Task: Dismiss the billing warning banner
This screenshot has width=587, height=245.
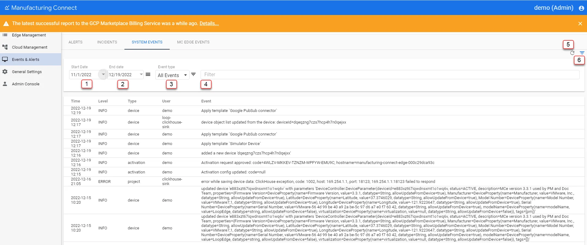Action: [x=580, y=24]
